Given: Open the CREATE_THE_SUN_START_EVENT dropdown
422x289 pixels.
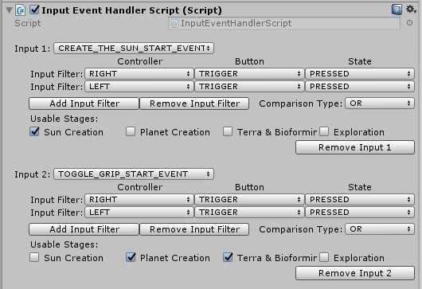Looking at the screenshot, I should pyautogui.click(x=134, y=48).
